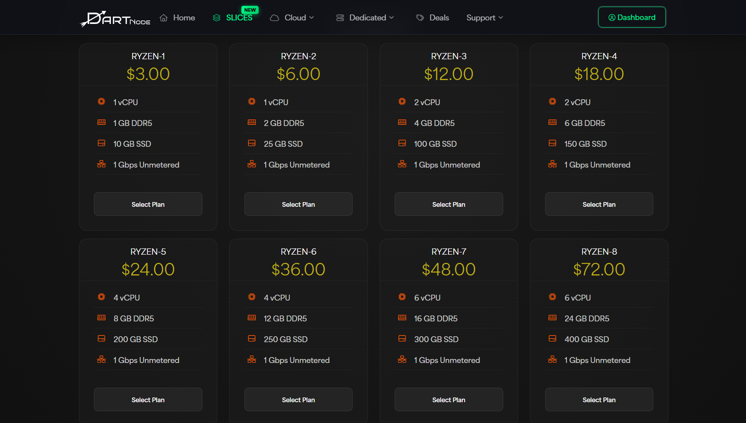This screenshot has height=423, width=746.
Task: Click the CPU icon in RYZEN-7 card
Action: (402, 297)
